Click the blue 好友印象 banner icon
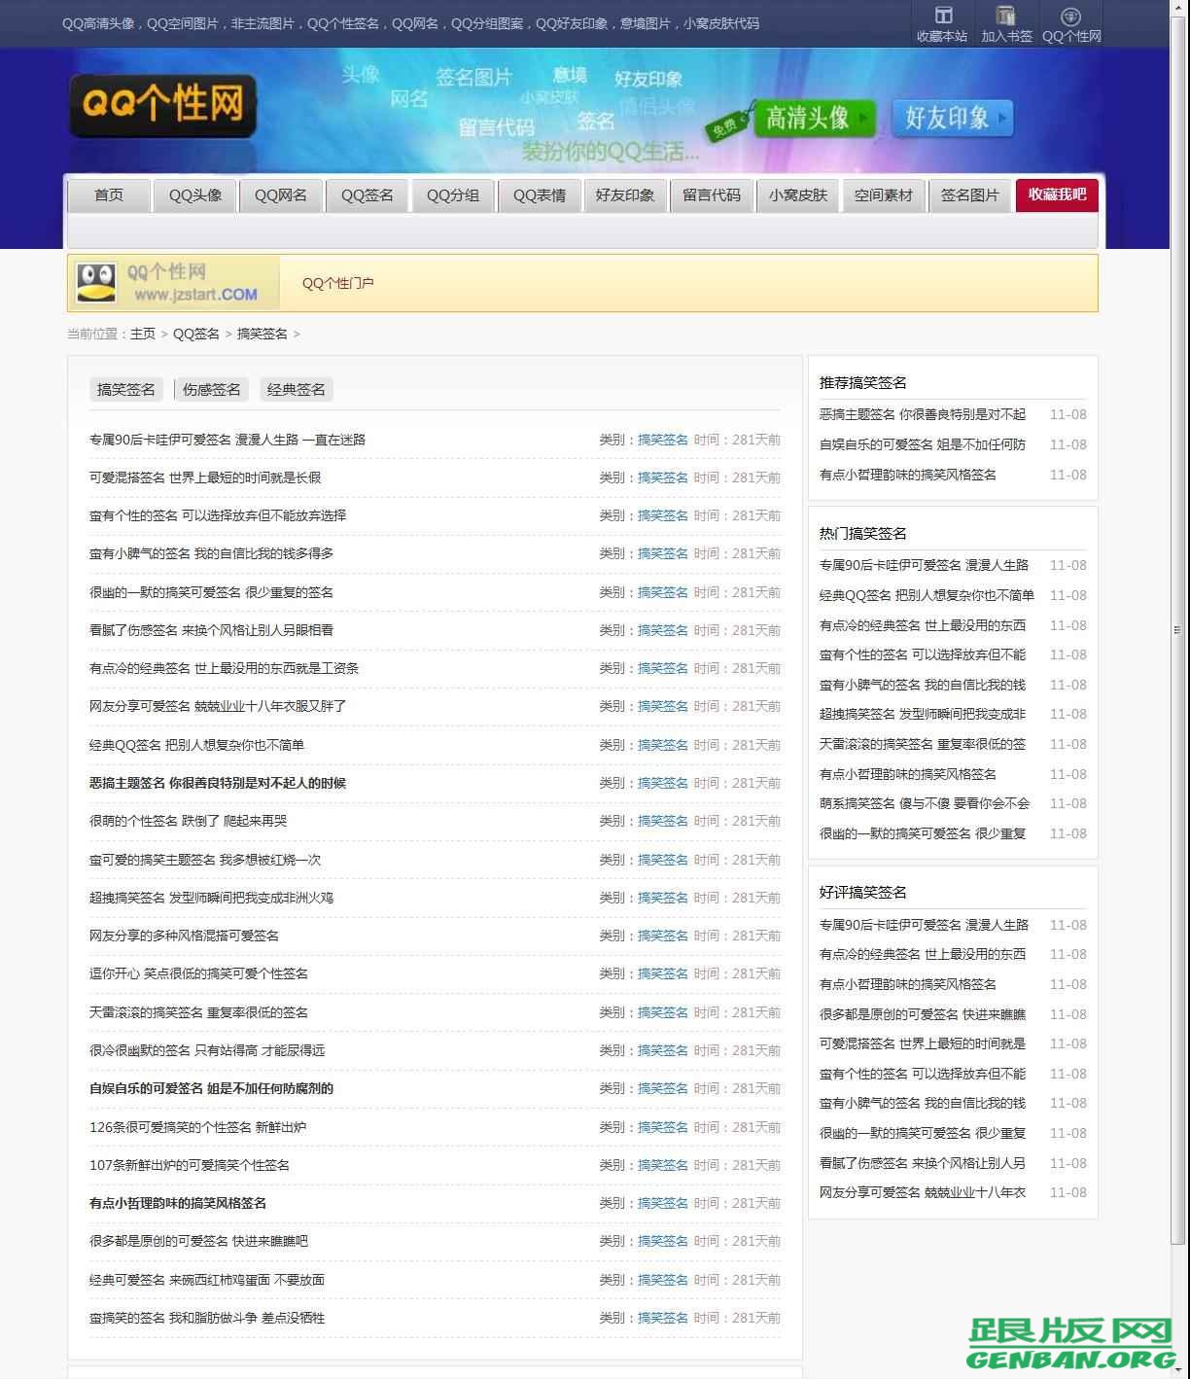Image resolution: width=1190 pixels, height=1379 pixels. click(952, 118)
